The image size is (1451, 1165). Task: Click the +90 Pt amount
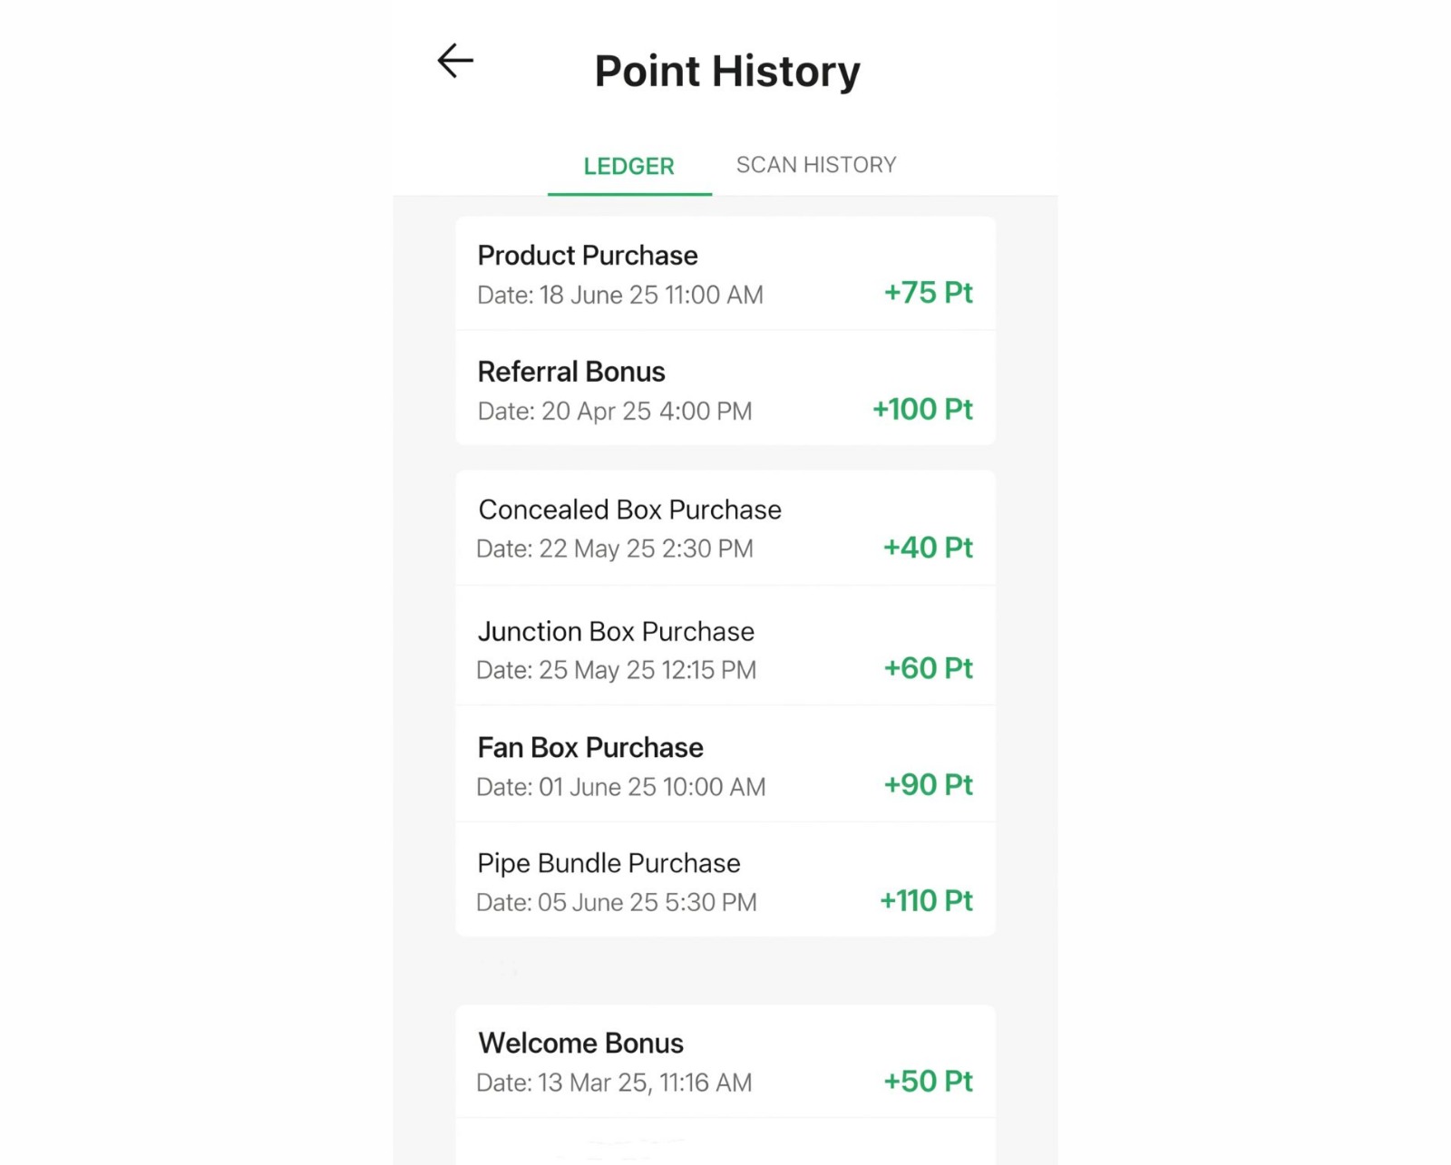point(928,784)
